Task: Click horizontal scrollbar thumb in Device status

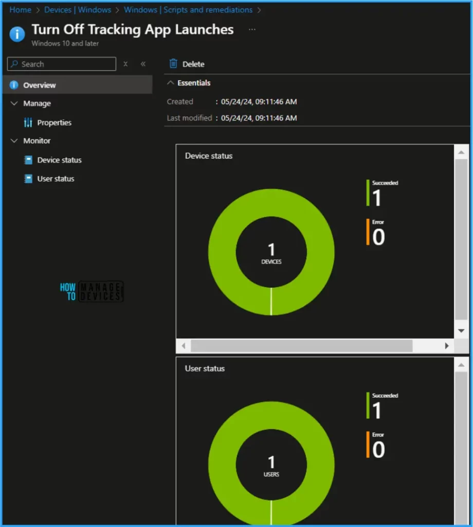Action: tap(301, 346)
